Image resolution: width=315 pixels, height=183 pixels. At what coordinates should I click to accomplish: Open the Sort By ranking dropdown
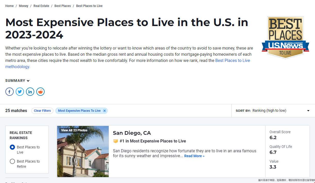(273, 110)
